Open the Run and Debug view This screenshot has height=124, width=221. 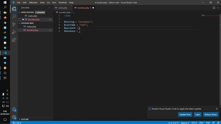tap(14, 32)
